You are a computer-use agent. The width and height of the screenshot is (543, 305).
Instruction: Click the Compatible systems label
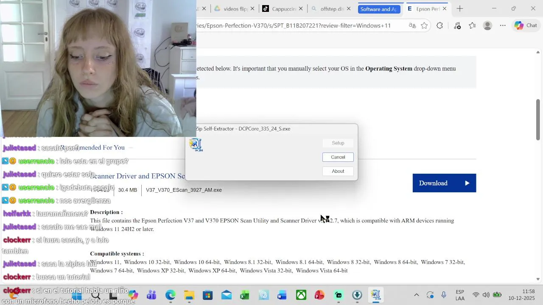[117, 254]
